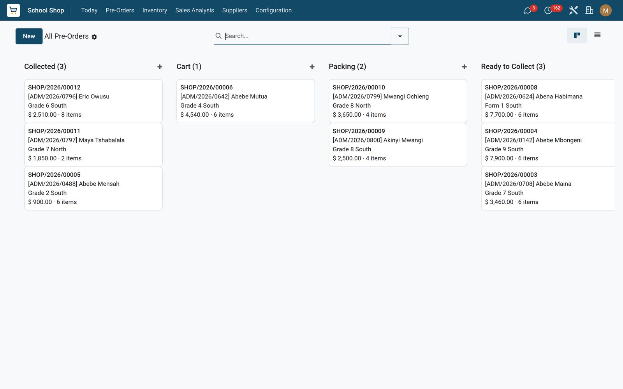The width and height of the screenshot is (623, 389).
Task: Click the All Pre-Orders breadcrumb title
Action: tap(67, 36)
